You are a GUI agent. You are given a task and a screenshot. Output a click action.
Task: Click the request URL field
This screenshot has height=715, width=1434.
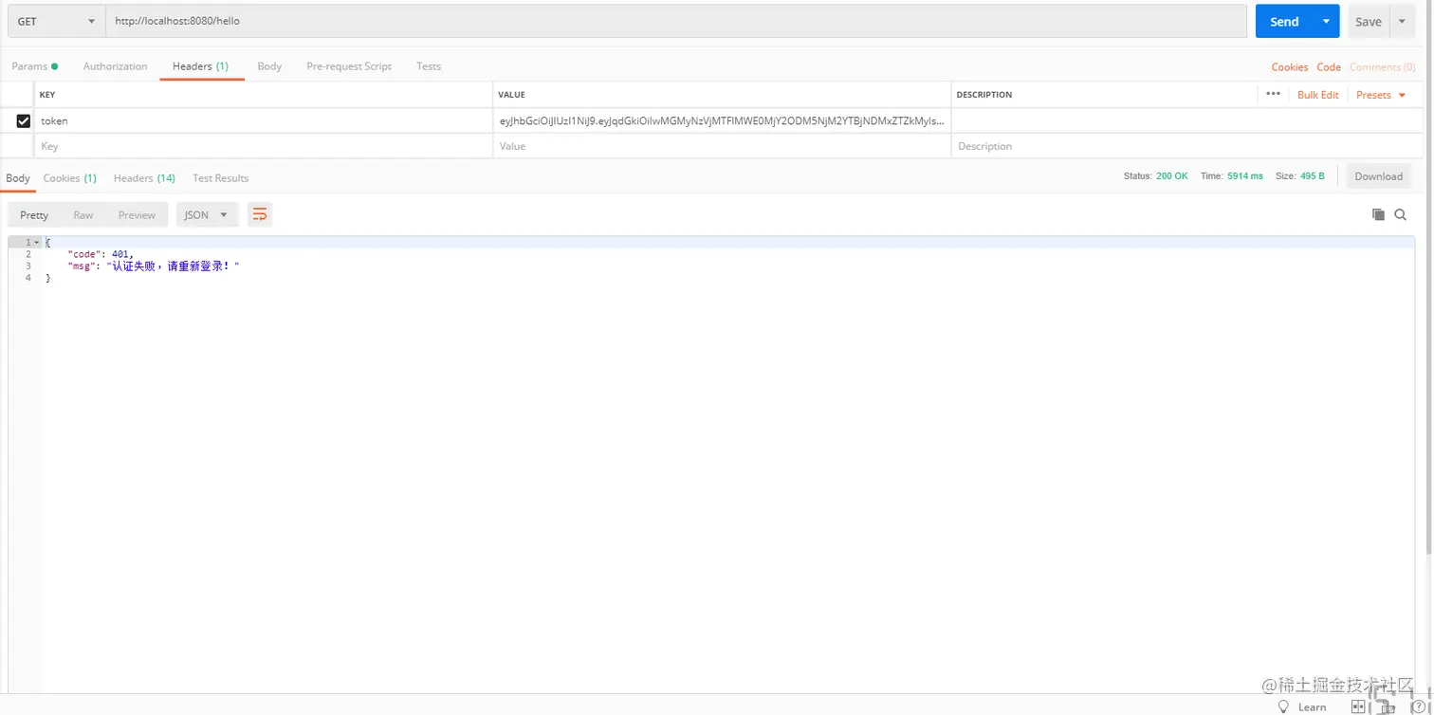(676, 21)
